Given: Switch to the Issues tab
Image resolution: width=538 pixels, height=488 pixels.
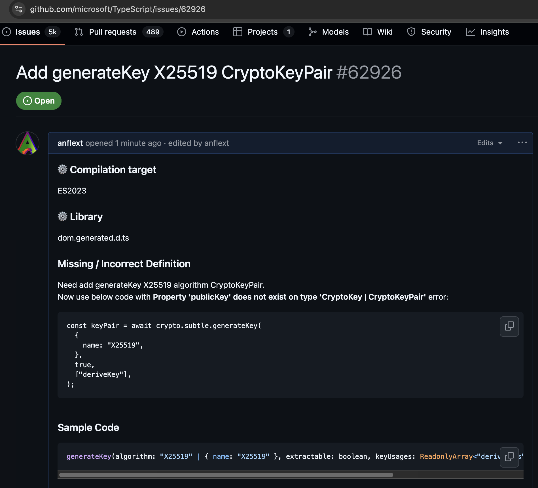Looking at the screenshot, I should point(27,32).
